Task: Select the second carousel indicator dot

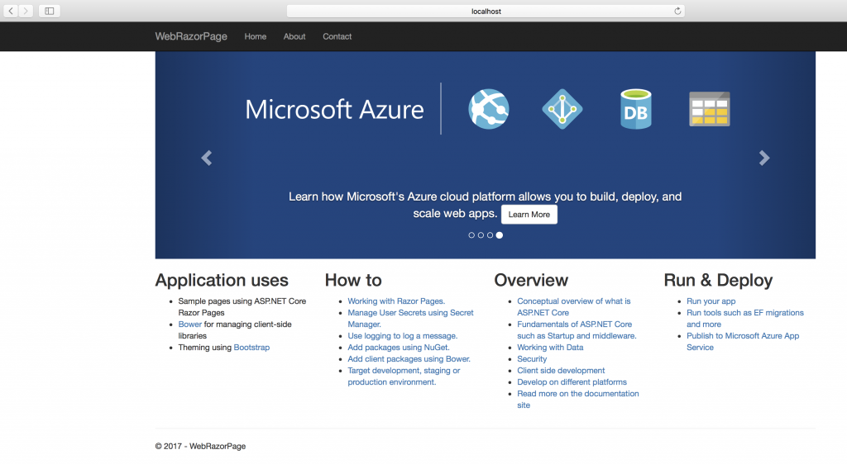Action: (481, 235)
